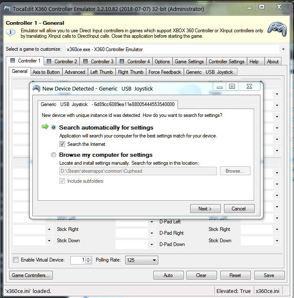
Task: Click the Elevated: True status text
Action: click(234, 291)
